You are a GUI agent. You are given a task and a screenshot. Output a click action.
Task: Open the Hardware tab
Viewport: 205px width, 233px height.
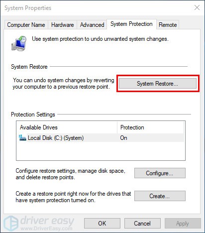tap(63, 25)
